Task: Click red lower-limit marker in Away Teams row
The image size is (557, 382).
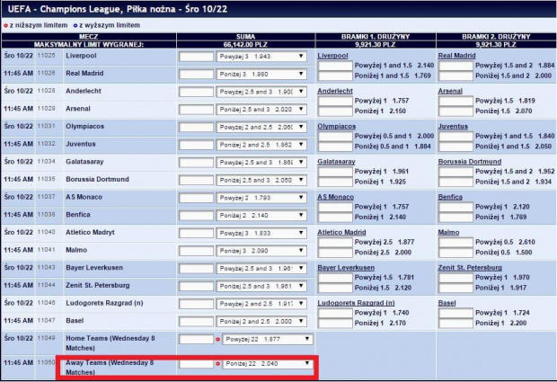Action: (217, 364)
